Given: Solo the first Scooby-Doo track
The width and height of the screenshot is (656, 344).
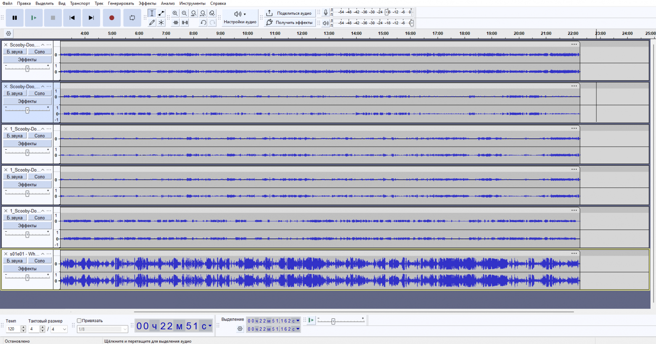Looking at the screenshot, I should [40, 52].
